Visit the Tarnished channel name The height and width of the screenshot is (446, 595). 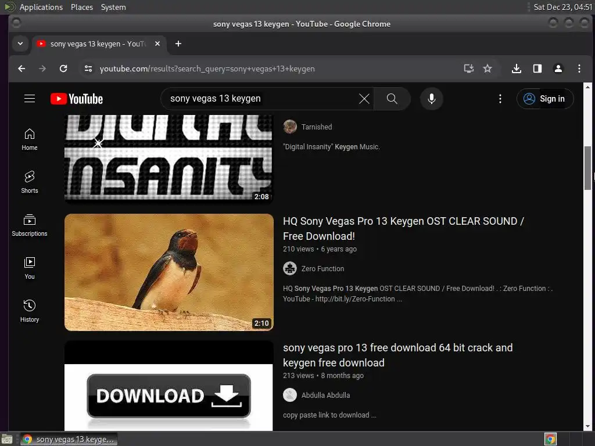317,127
